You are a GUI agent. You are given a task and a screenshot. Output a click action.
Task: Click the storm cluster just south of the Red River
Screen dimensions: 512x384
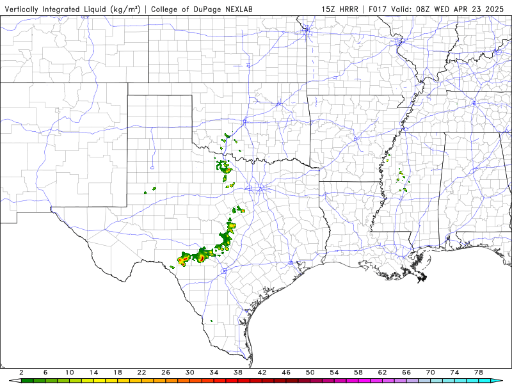[x=224, y=167]
